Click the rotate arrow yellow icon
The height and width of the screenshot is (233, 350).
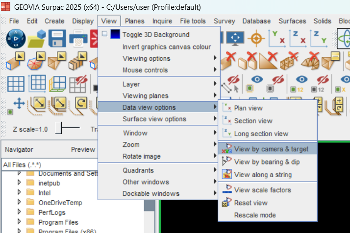78,105
